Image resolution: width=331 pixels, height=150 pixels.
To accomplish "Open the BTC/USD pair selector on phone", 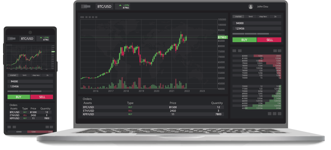I will click(27, 39).
